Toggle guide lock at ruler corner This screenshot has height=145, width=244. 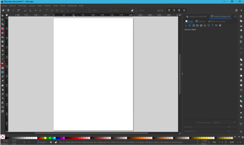(x=7, y=15)
